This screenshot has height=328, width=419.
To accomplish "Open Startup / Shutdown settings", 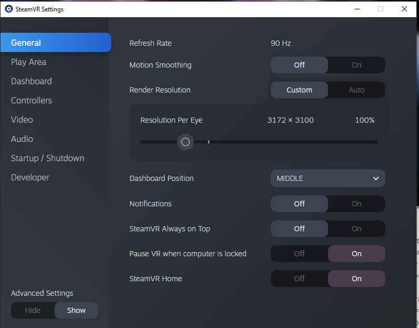I will tap(47, 158).
